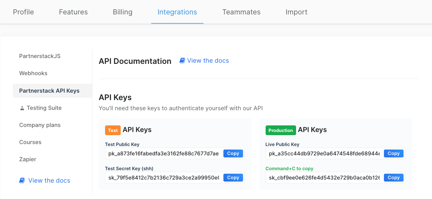Click the Test Public Key label
Viewport: 432px width, 199px height.
point(122,144)
